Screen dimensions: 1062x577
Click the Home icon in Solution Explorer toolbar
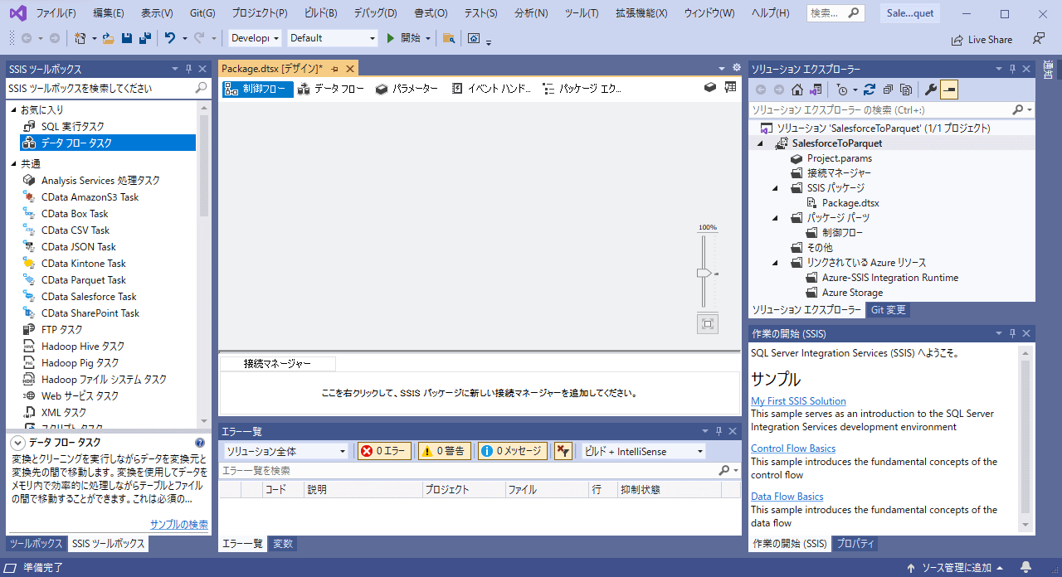(x=796, y=90)
